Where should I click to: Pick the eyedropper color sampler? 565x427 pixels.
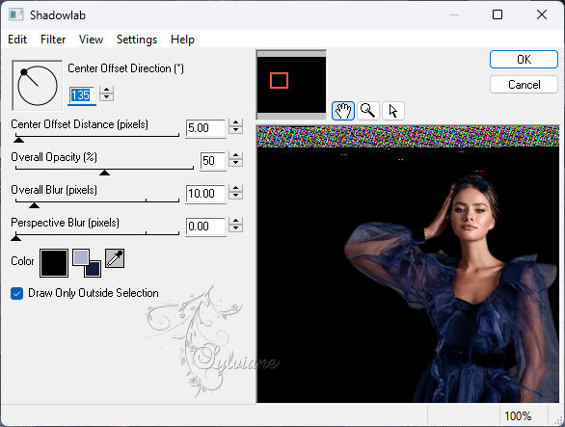(x=115, y=258)
